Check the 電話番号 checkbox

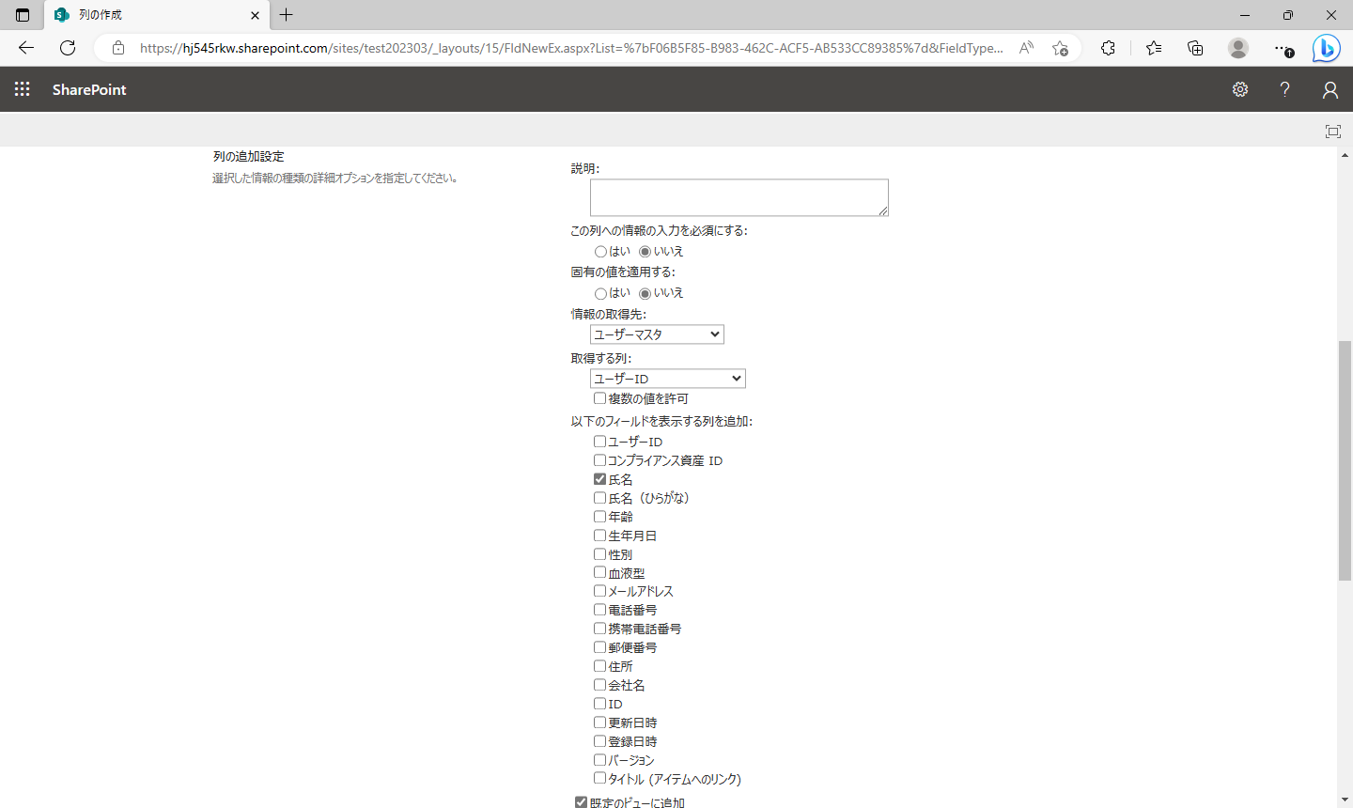click(599, 610)
